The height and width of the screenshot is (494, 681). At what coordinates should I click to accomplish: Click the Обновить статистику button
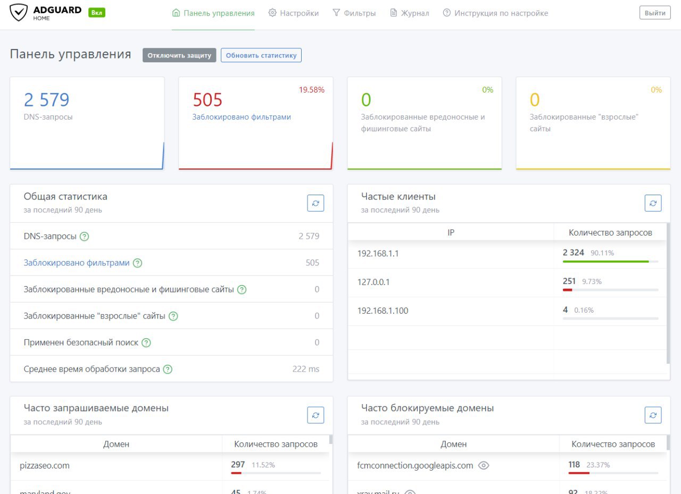[x=261, y=55]
